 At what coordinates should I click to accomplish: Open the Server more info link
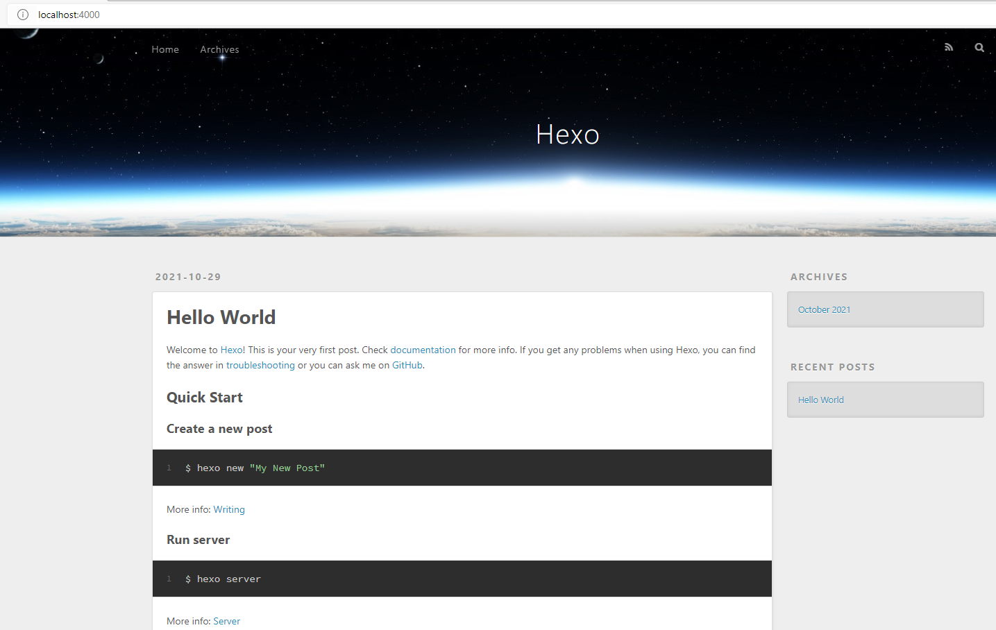point(226,621)
